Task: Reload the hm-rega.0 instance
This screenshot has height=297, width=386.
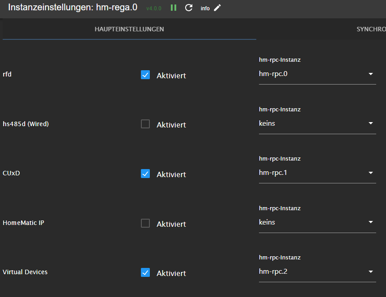Action: (x=189, y=8)
